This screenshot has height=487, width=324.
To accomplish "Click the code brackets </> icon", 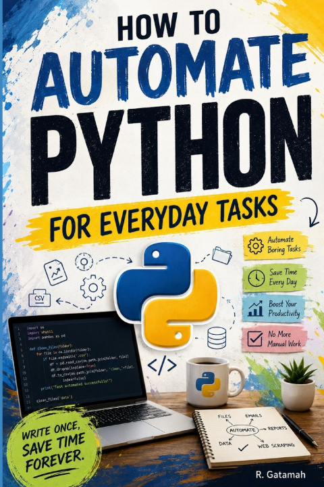I will pyautogui.click(x=162, y=365).
